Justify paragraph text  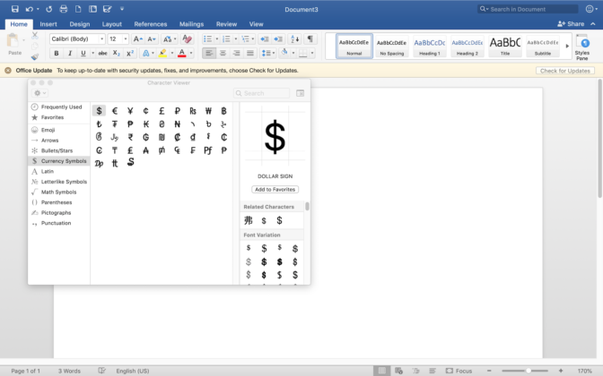250,53
